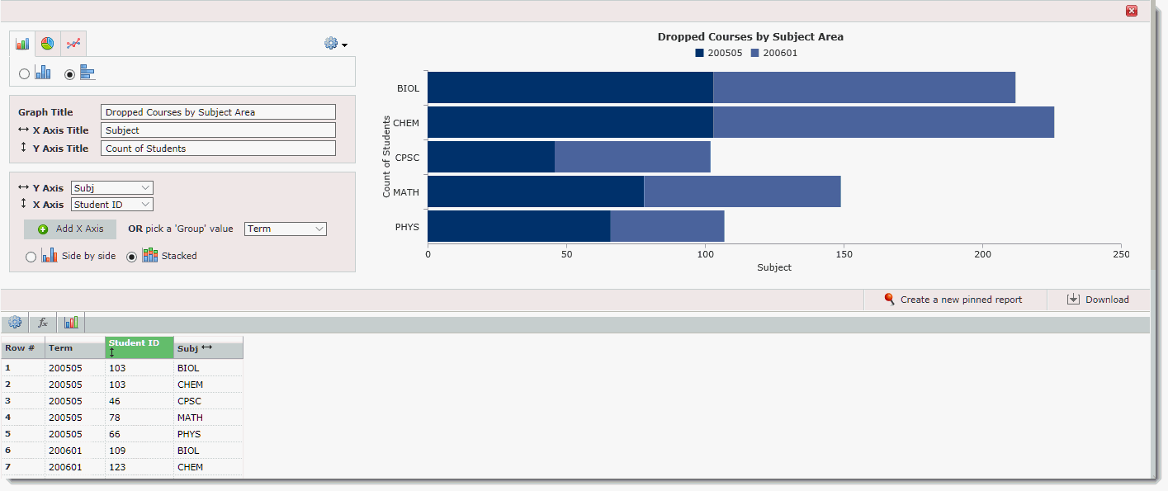Download the chart
This screenshot has height=491, width=1168.
[1098, 300]
